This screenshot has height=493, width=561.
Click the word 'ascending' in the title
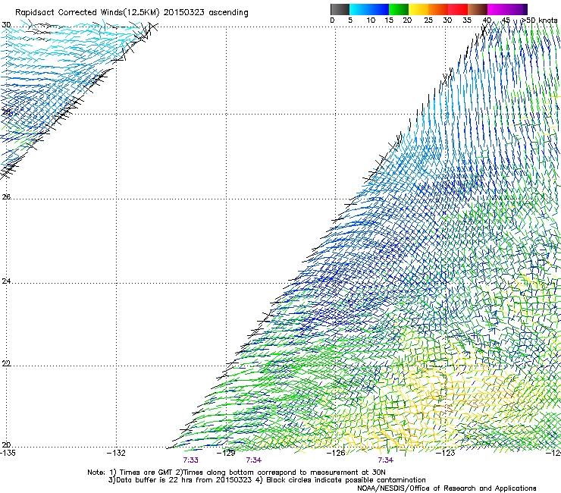(x=228, y=13)
